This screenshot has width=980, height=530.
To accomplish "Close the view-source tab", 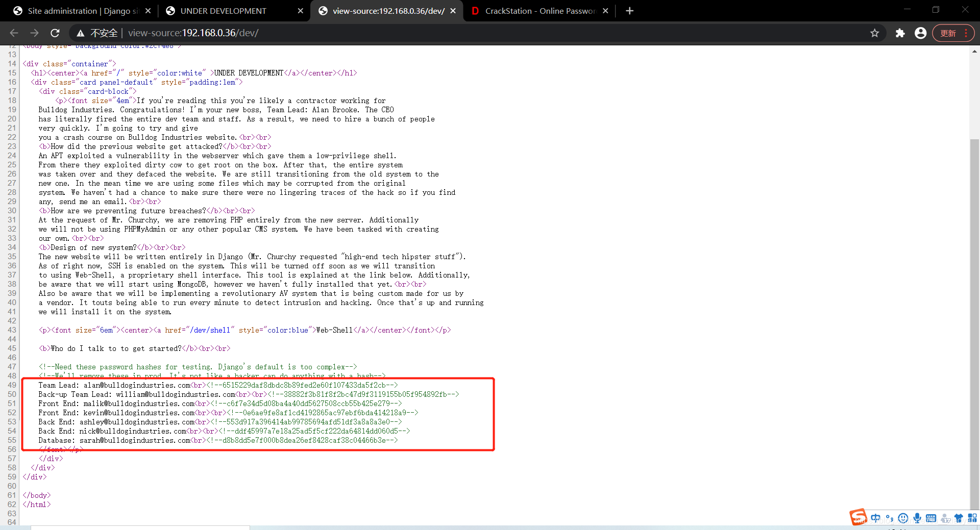I will click(453, 11).
